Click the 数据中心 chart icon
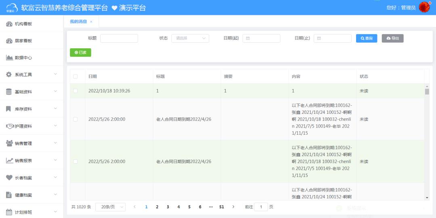Image resolution: width=436 pixels, height=218 pixels. [9, 58]
